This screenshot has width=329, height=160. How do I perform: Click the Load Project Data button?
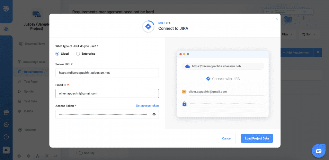[257, 138]
